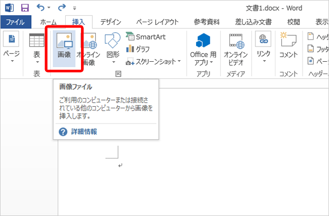Switch to the デザイン tab
Viewport: 329px width, 216px height.
coord(111,22)
